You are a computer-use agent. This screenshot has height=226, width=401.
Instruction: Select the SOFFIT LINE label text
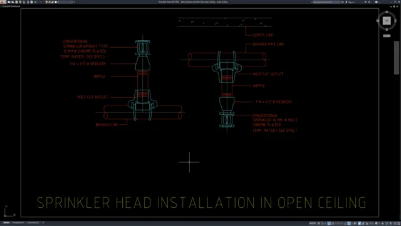[x=263, y=35]
